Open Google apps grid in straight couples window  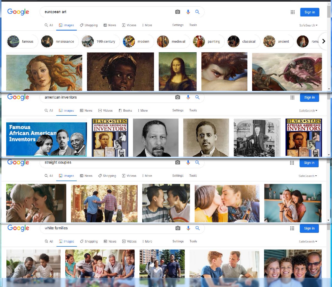292,163
